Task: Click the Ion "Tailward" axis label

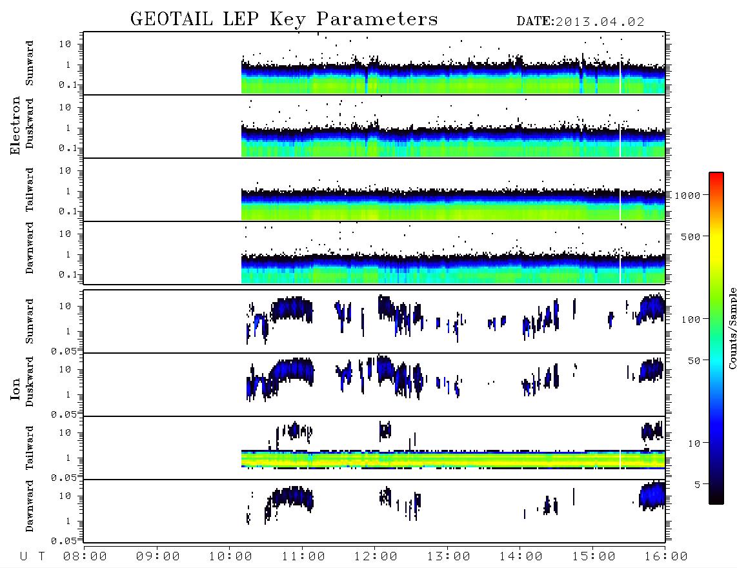Action: pos(30,448)
